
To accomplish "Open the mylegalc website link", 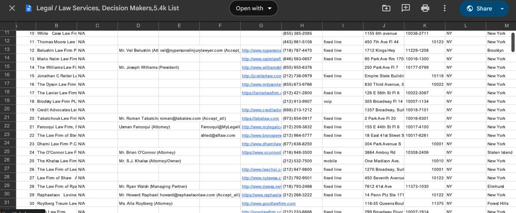I will 261,127.
